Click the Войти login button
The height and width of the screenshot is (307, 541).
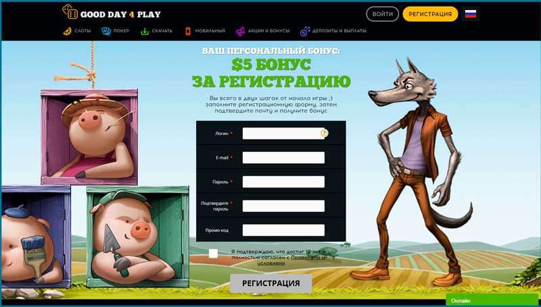tap(382, 14)
